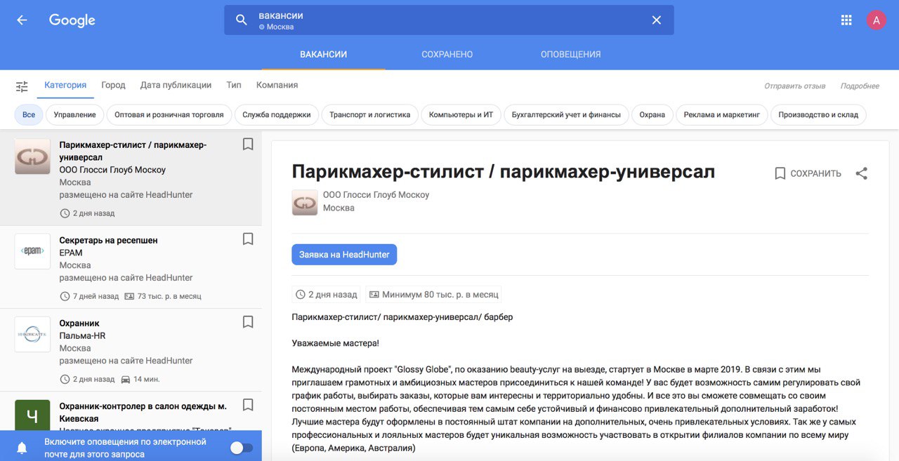899x461 pixels.
Task: Switch to the Оповещения tab
Action: point(571,54)
